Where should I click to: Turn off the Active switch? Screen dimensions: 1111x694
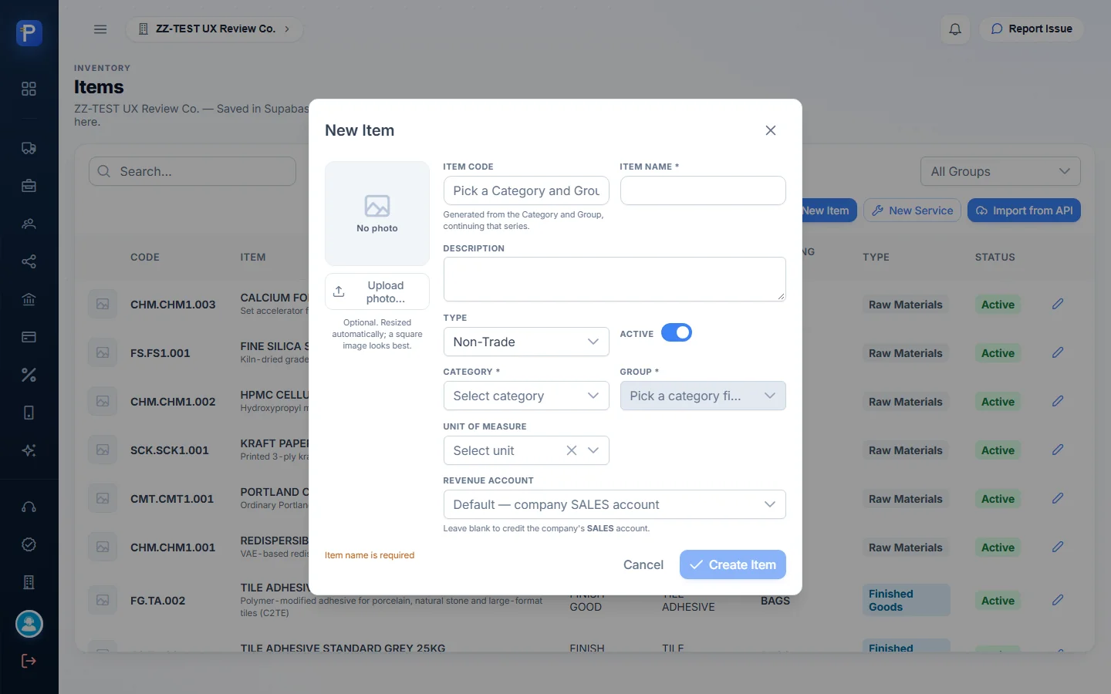(677, 332)
